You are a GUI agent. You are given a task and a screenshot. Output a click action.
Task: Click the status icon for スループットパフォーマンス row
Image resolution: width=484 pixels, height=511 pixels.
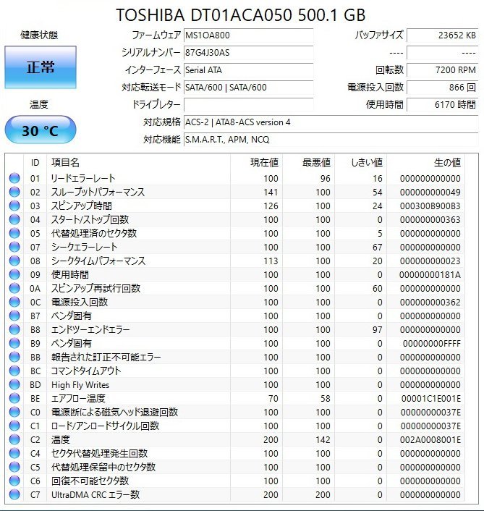tap(14, 192)
